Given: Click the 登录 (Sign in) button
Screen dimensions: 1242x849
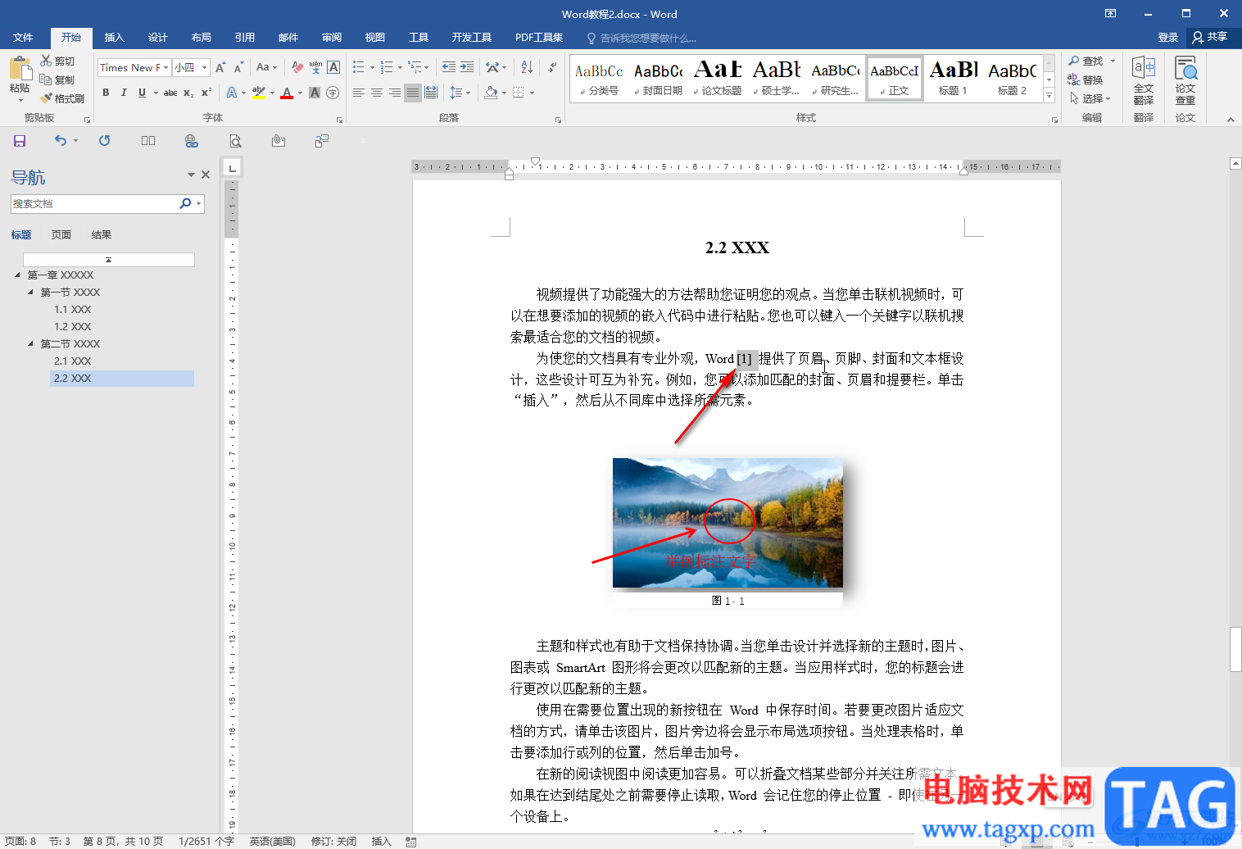Looking at the screenshot, I should pyautogui.click(x=1167, y=38).
